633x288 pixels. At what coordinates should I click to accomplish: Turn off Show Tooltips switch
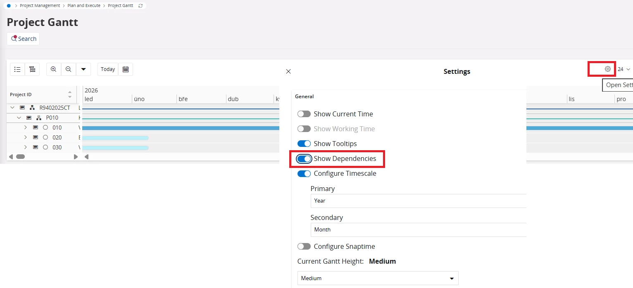(x=304, y=144)
